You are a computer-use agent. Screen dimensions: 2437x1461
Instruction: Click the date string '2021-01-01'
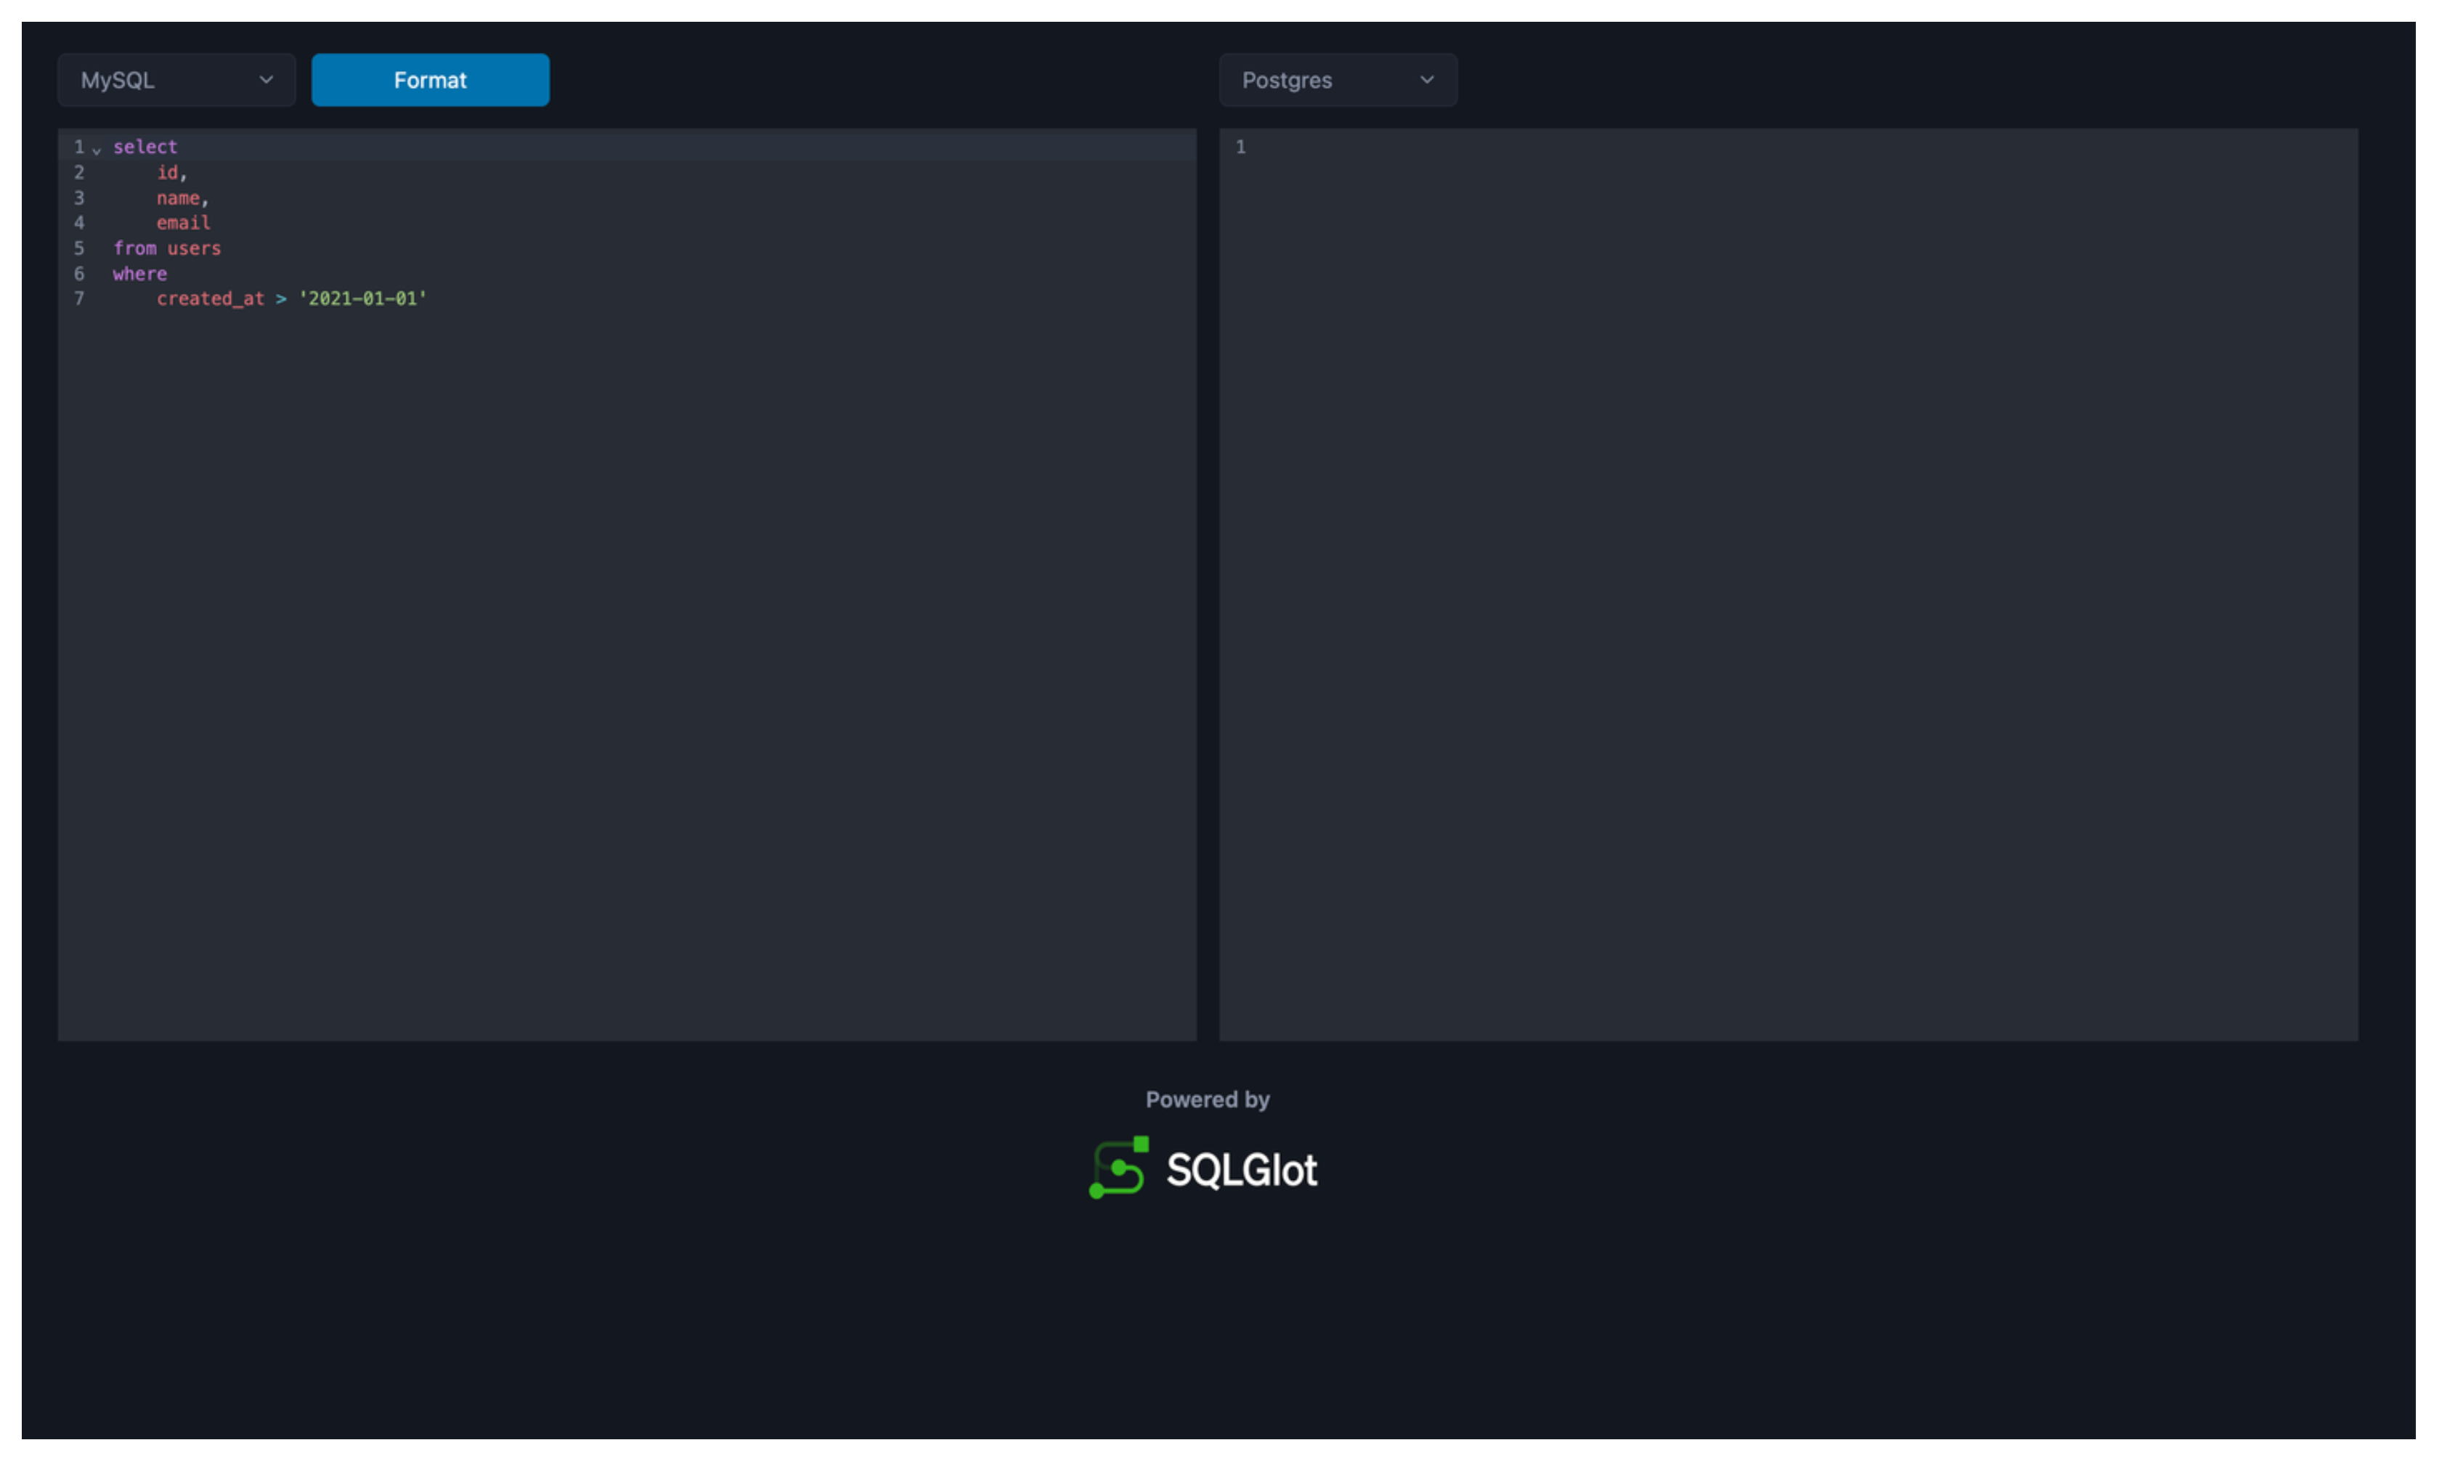(x=362, y=298)
